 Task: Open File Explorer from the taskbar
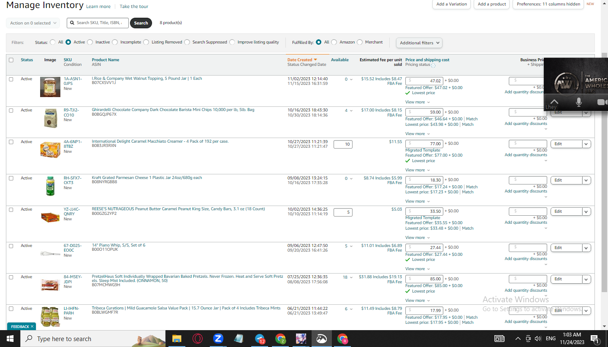pyautogui.click(x=176, y=339)
